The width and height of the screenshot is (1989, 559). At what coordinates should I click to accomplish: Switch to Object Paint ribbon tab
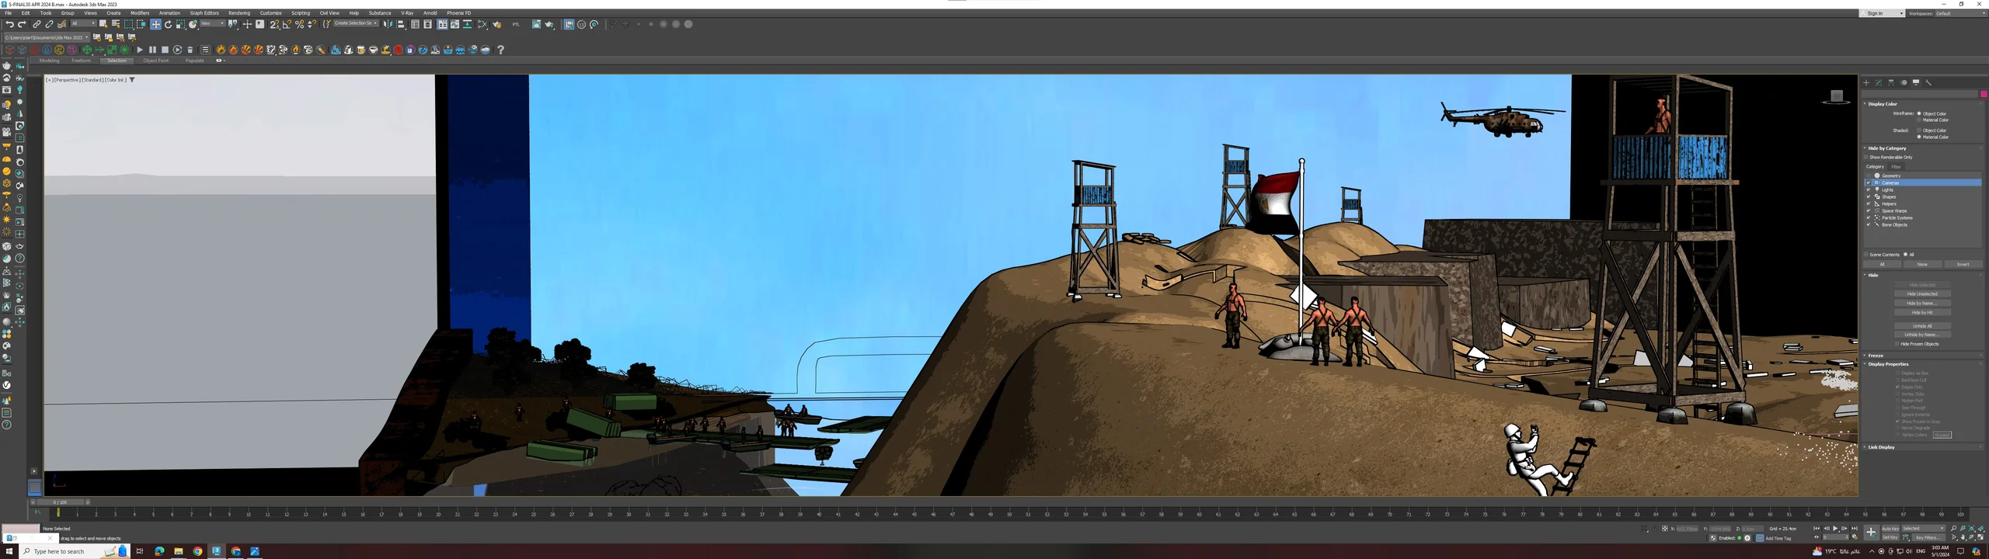[x=155, y=61]
